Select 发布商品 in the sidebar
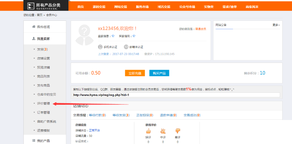Viewport: 292px width, 144px height. click(43, 85)
